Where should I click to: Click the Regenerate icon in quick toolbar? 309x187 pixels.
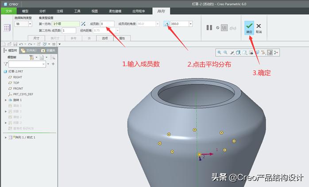point(39,44)
